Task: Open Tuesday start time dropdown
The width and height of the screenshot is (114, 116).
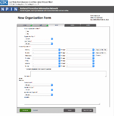Action: (46, 53)
